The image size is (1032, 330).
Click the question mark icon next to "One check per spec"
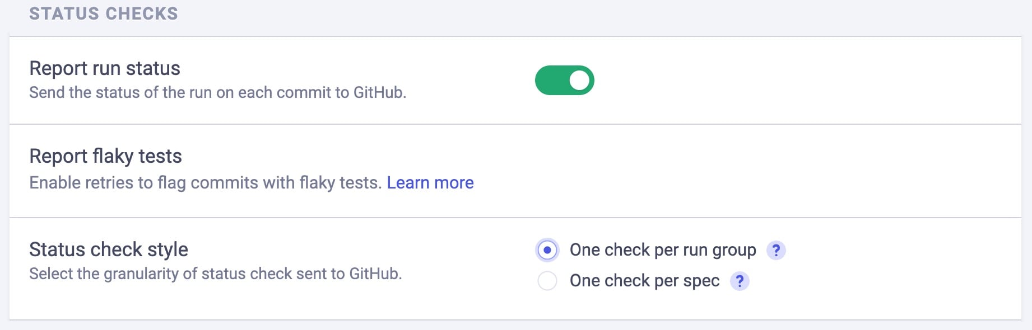click(740, 281)
